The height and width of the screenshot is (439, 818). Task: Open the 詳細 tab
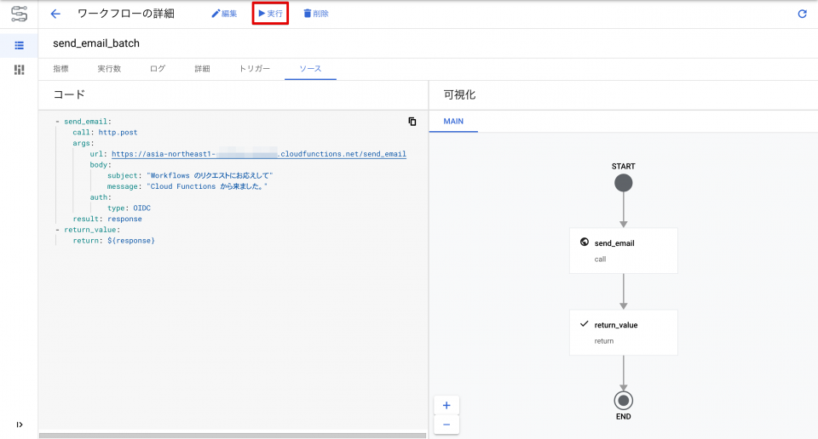point(203,69)
